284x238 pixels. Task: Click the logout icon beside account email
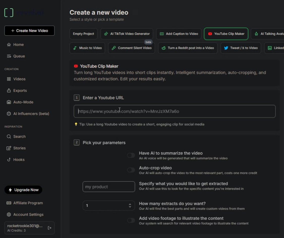49,228
